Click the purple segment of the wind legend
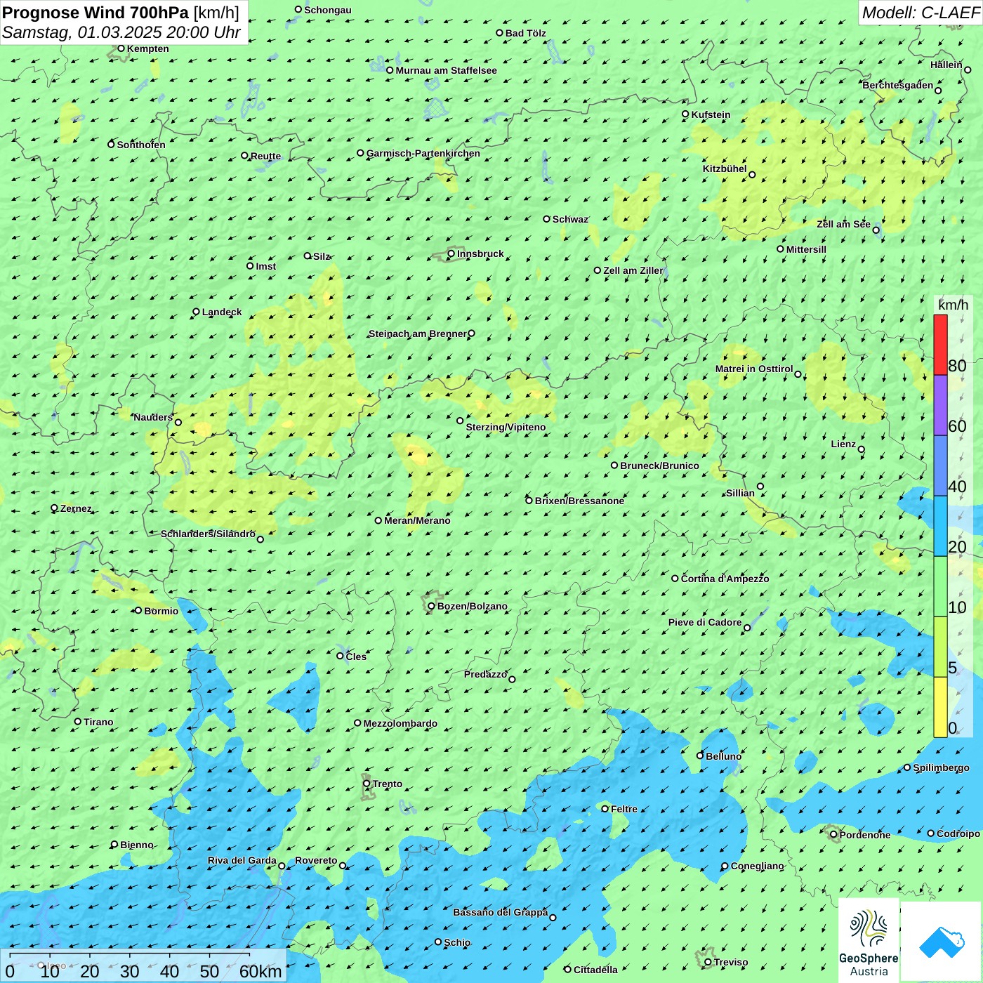This screenshot has height=983, width=983. [940, 406]
